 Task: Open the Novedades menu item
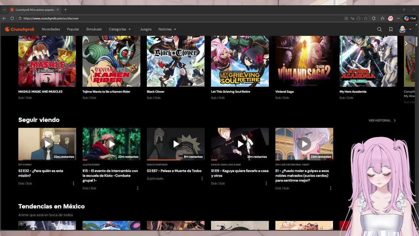click(x=51, y=29)
